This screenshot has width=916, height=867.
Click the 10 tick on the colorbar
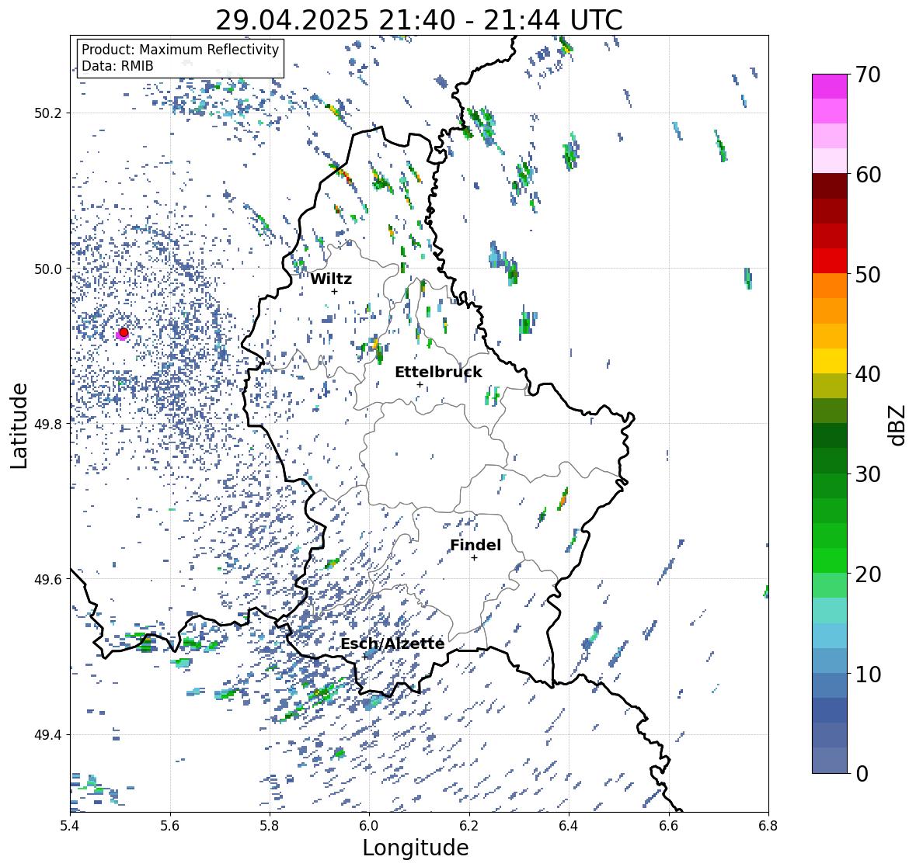868,674
